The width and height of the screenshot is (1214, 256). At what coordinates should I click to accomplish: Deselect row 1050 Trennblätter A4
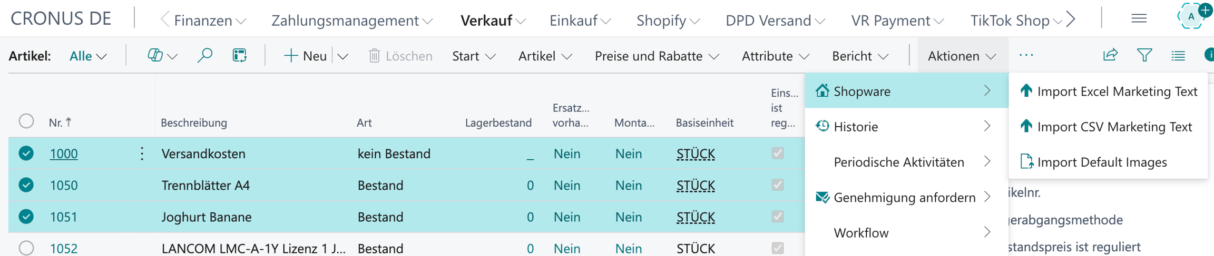26,185
